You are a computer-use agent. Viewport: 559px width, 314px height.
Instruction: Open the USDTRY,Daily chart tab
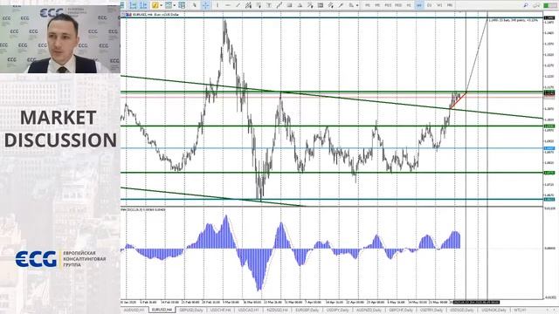coord(431,311)
